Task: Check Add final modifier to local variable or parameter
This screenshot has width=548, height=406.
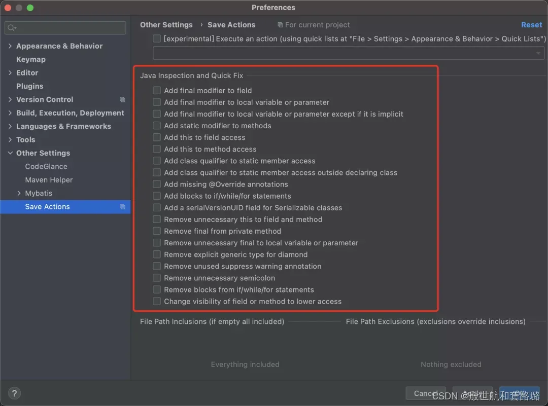Action: click(x=157, y=102)
